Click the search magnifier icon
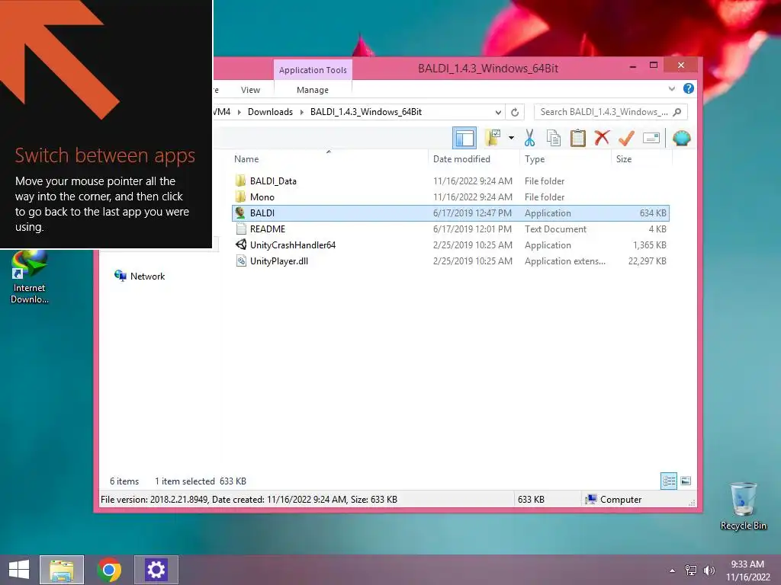 [x=677, y=112]
